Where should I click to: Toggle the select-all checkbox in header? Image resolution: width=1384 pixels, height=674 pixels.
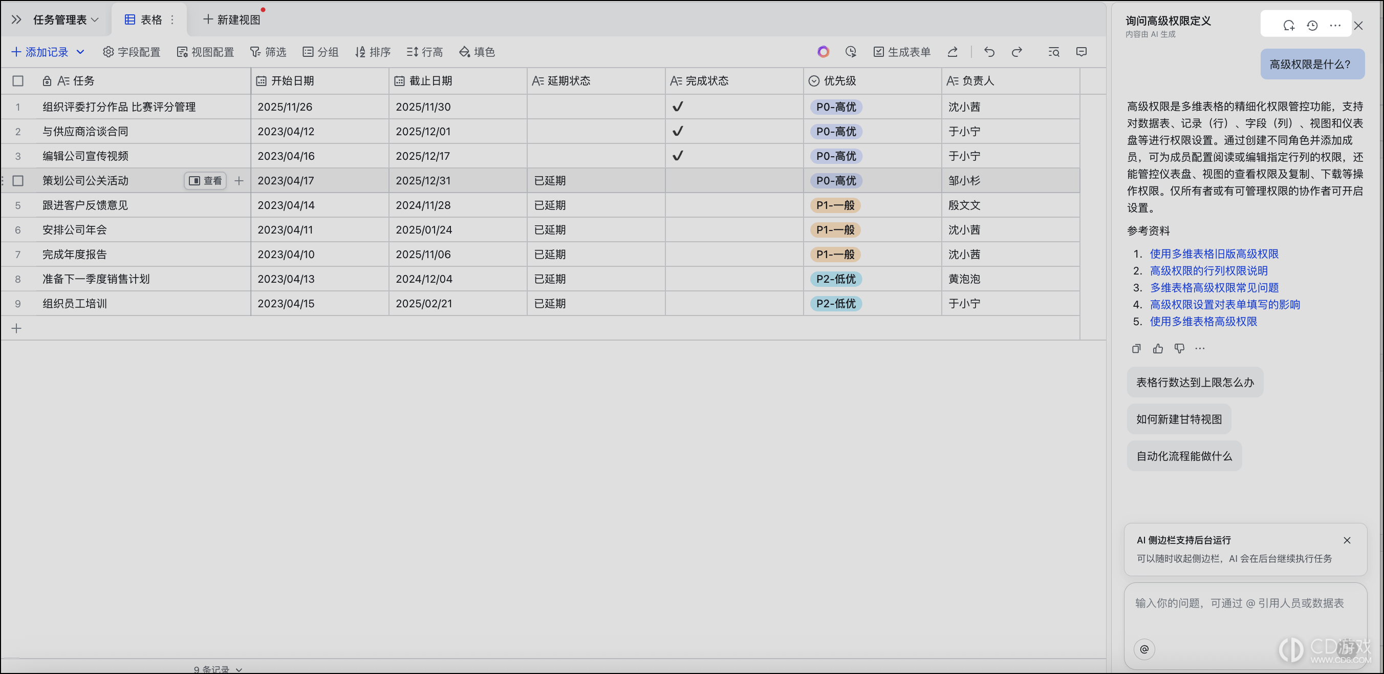click(x=18, y=81)
